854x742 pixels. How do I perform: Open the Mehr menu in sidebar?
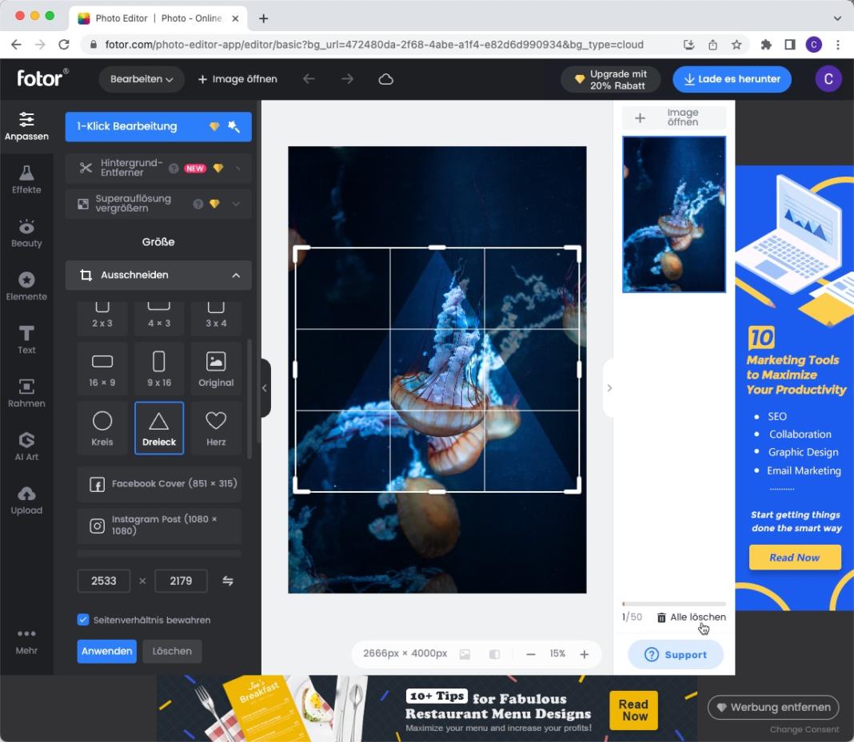pyautogui.click(x=26, y=639)
